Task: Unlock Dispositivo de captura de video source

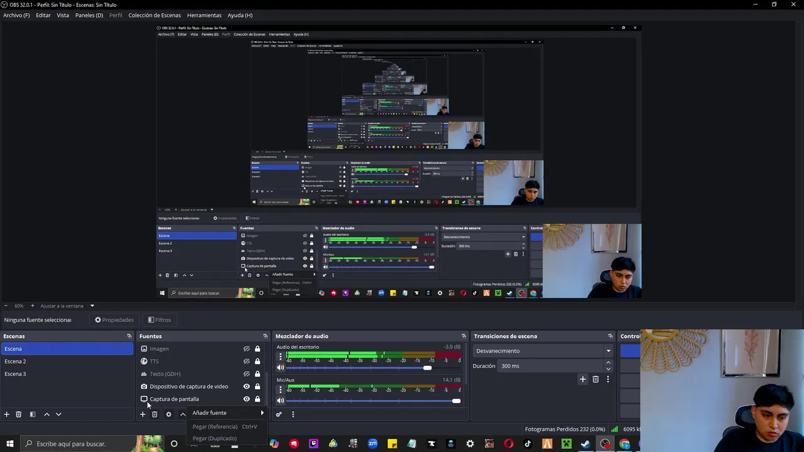Action: pos(258,387)
